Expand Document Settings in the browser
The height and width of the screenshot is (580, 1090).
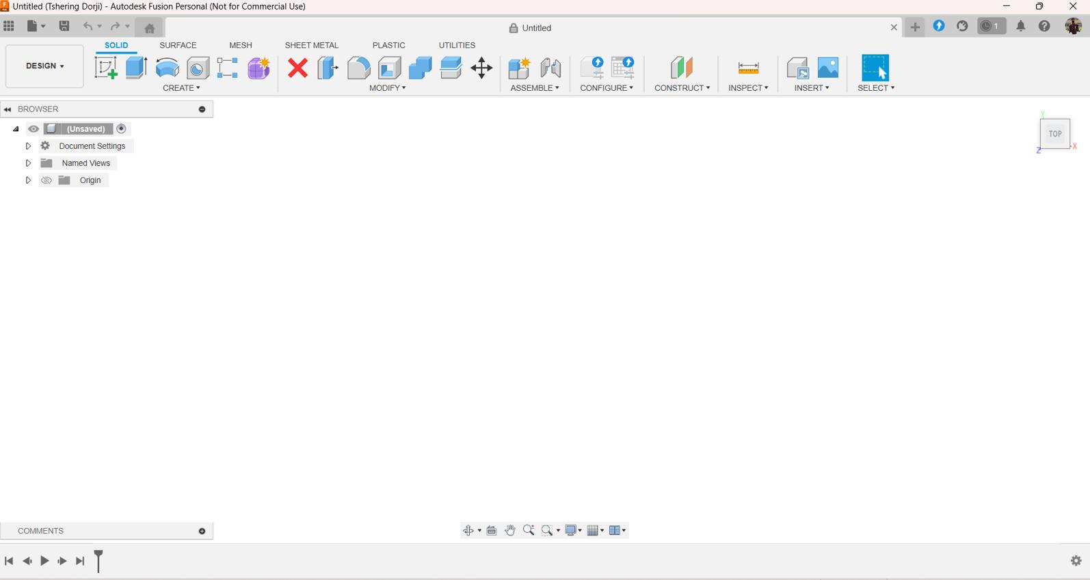click(28, 146)
